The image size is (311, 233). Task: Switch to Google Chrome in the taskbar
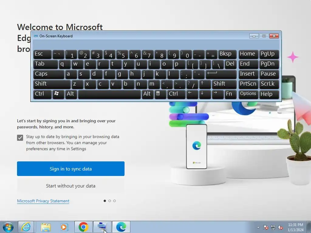click(x=83, y=227)
